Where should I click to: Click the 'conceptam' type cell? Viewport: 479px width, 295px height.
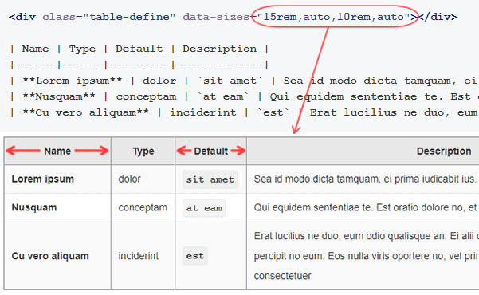point(143,207)
